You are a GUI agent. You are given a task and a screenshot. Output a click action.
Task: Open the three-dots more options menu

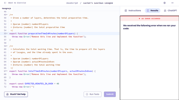172,3
